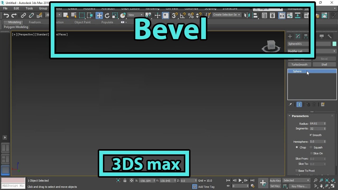The height and width of the screenshot is (190, 338).
Task: Open the Tools menu
Action: pos(29,8)
